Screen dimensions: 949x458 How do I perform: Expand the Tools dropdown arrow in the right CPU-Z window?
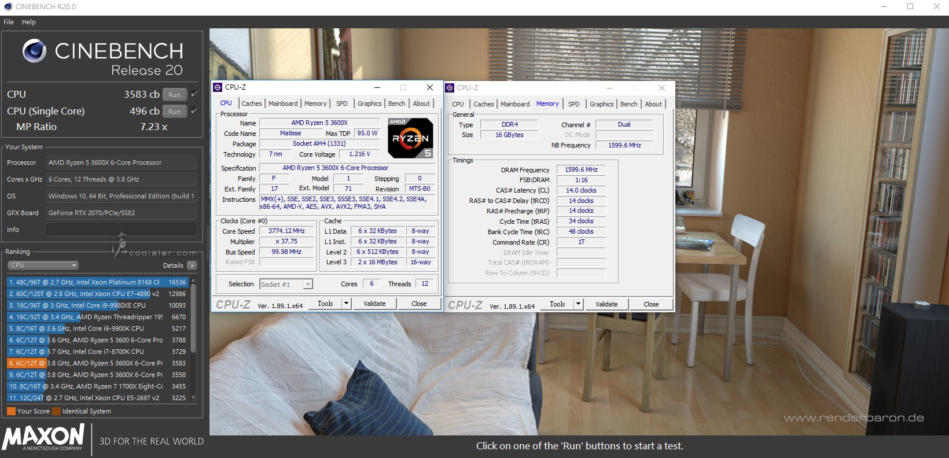pyautogui.click(x=578, y=304)
